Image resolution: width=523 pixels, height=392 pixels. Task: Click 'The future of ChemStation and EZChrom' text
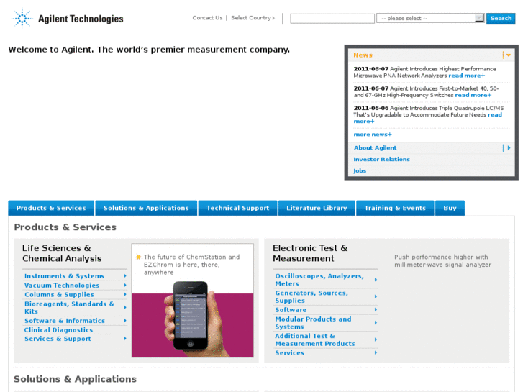point(191,265)
